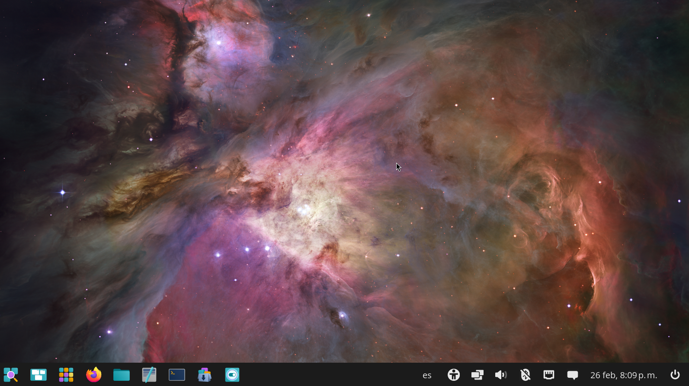
Task: Click empty panel space left of "es"
Action: pyautogui.click(x=329, y=375)
